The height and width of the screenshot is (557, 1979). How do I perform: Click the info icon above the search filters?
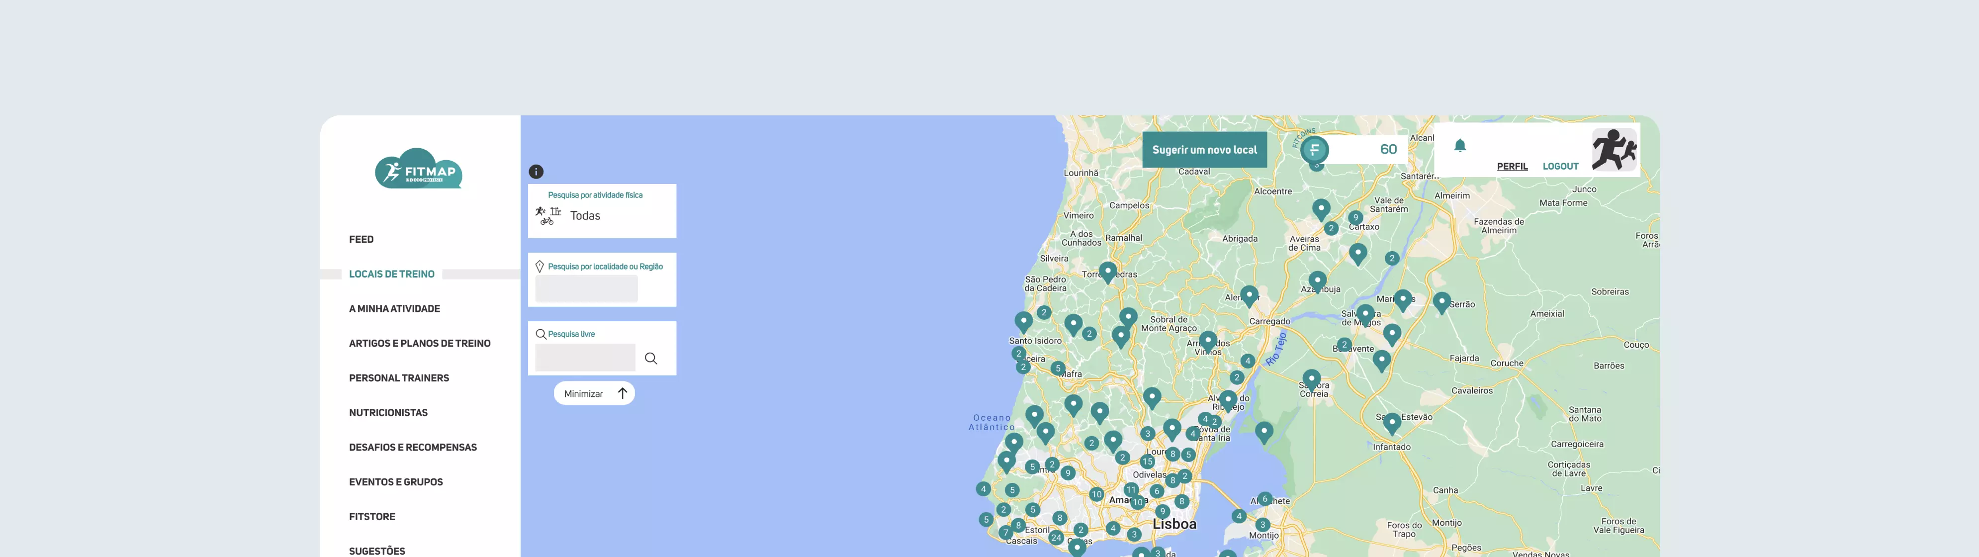pyautogui.click(x=536, y=172)
